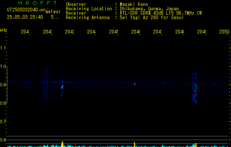
Task: Select the RTL-SDR SDR# 43dB receiver details
Action: [161, 13]
